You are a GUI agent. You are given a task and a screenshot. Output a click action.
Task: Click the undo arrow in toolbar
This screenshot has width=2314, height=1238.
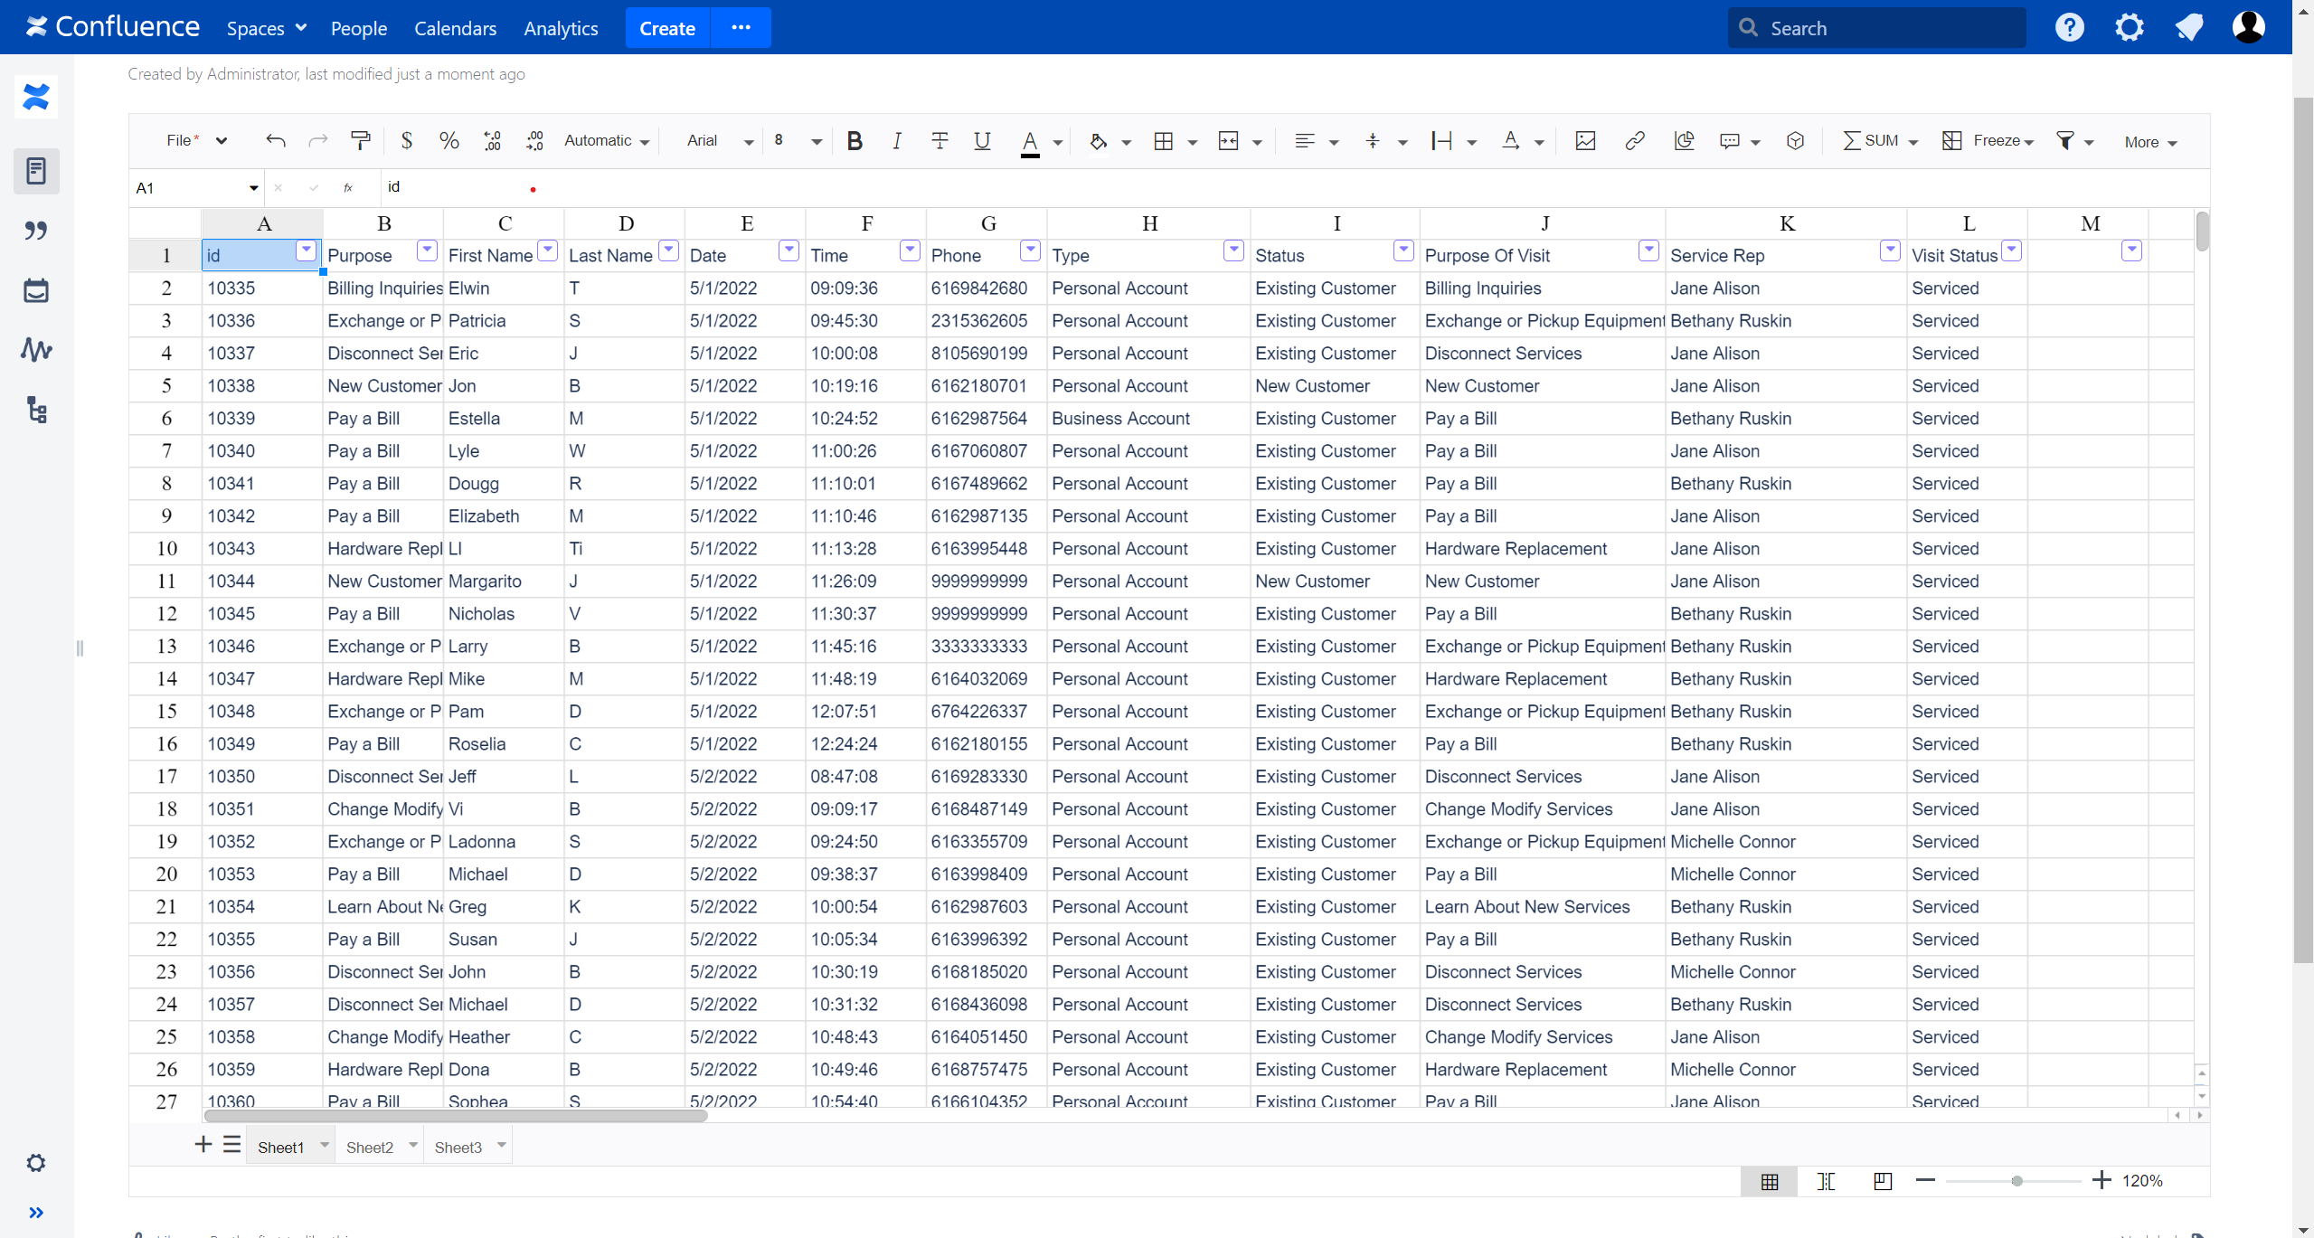coord(276,141)
